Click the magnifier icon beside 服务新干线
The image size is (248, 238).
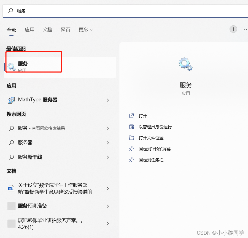click(x=11, y=157)
